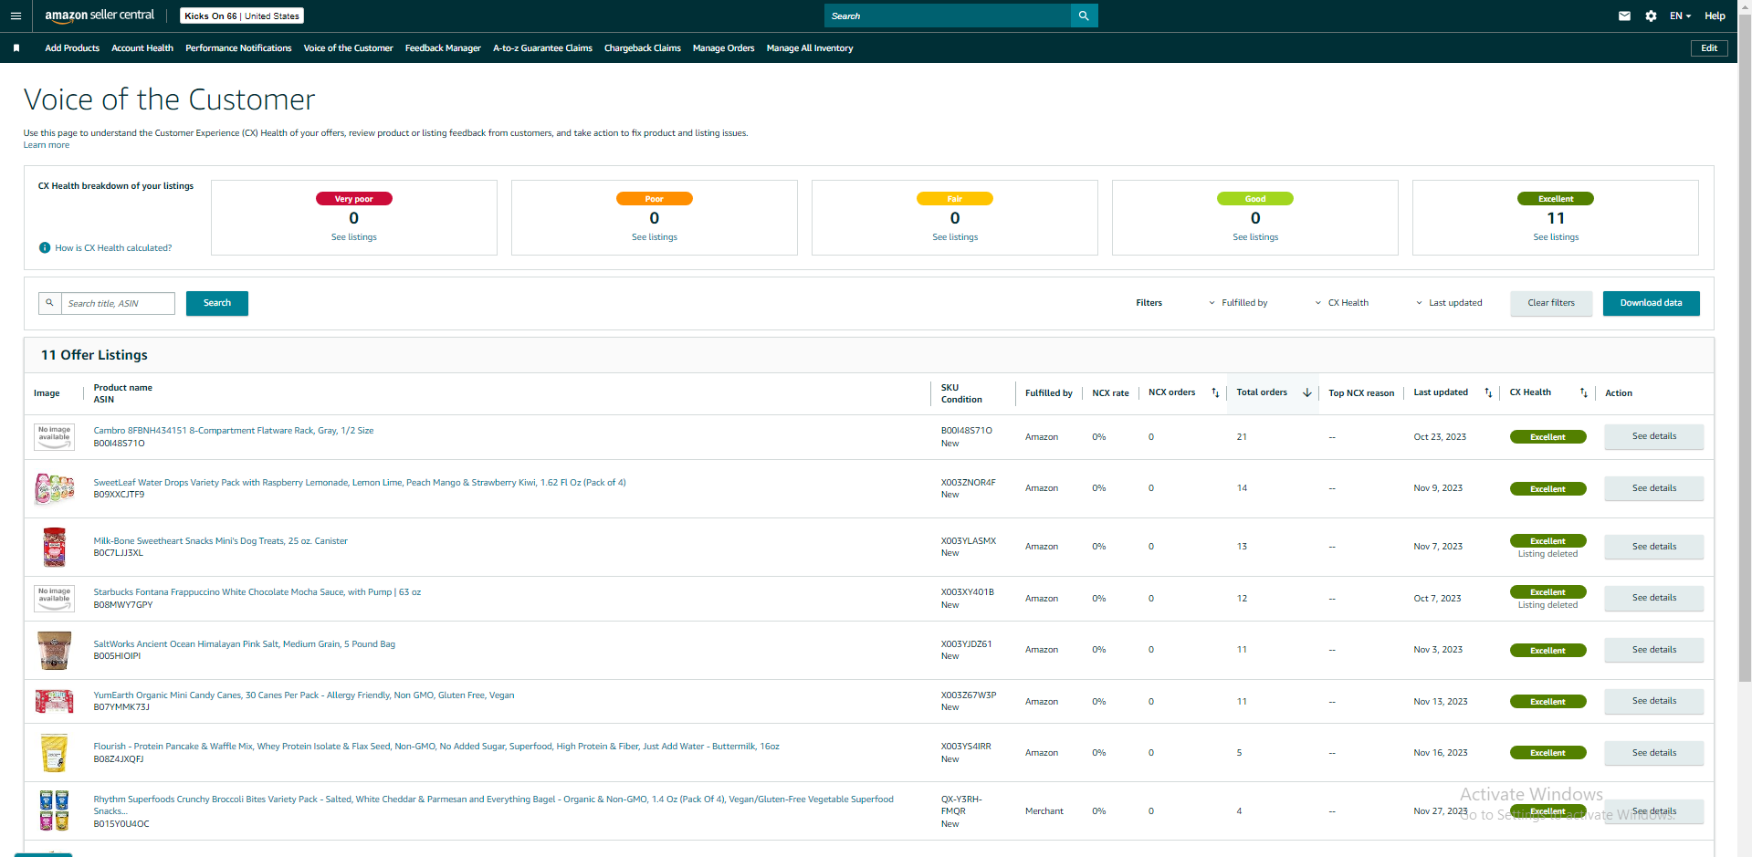
Task: Open the Last updated filter dropdown
Action: (x=1449, y=303)
